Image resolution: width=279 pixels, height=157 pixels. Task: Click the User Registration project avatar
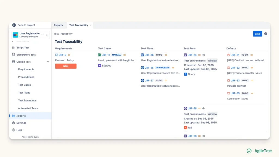[16, 35]
